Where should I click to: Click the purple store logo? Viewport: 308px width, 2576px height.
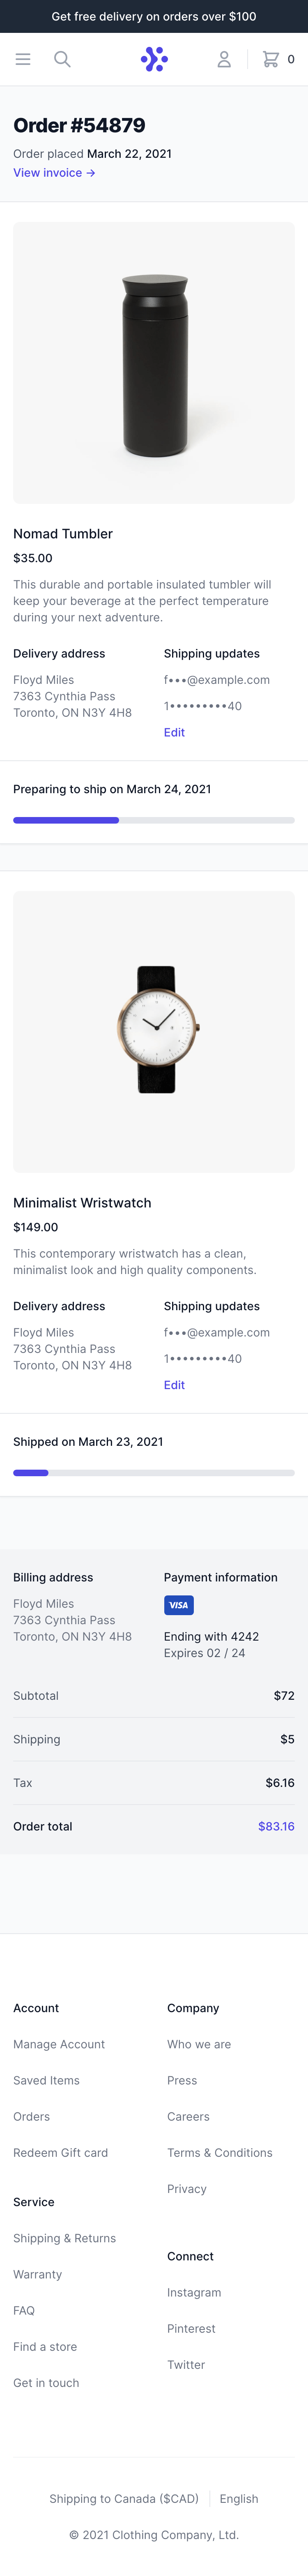pos(154,59)
